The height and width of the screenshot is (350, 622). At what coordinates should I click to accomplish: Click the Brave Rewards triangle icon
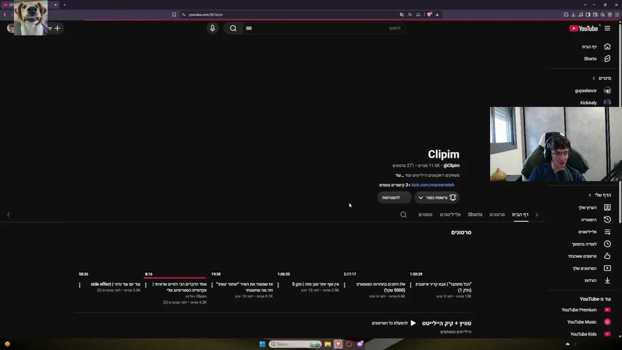(x=437, y=15)
